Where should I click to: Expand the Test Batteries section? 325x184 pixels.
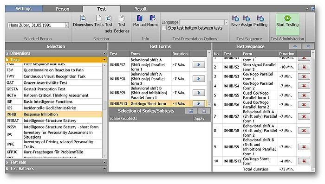tap(56, 169)
